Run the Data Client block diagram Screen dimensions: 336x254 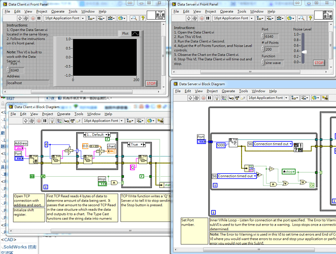25,121
